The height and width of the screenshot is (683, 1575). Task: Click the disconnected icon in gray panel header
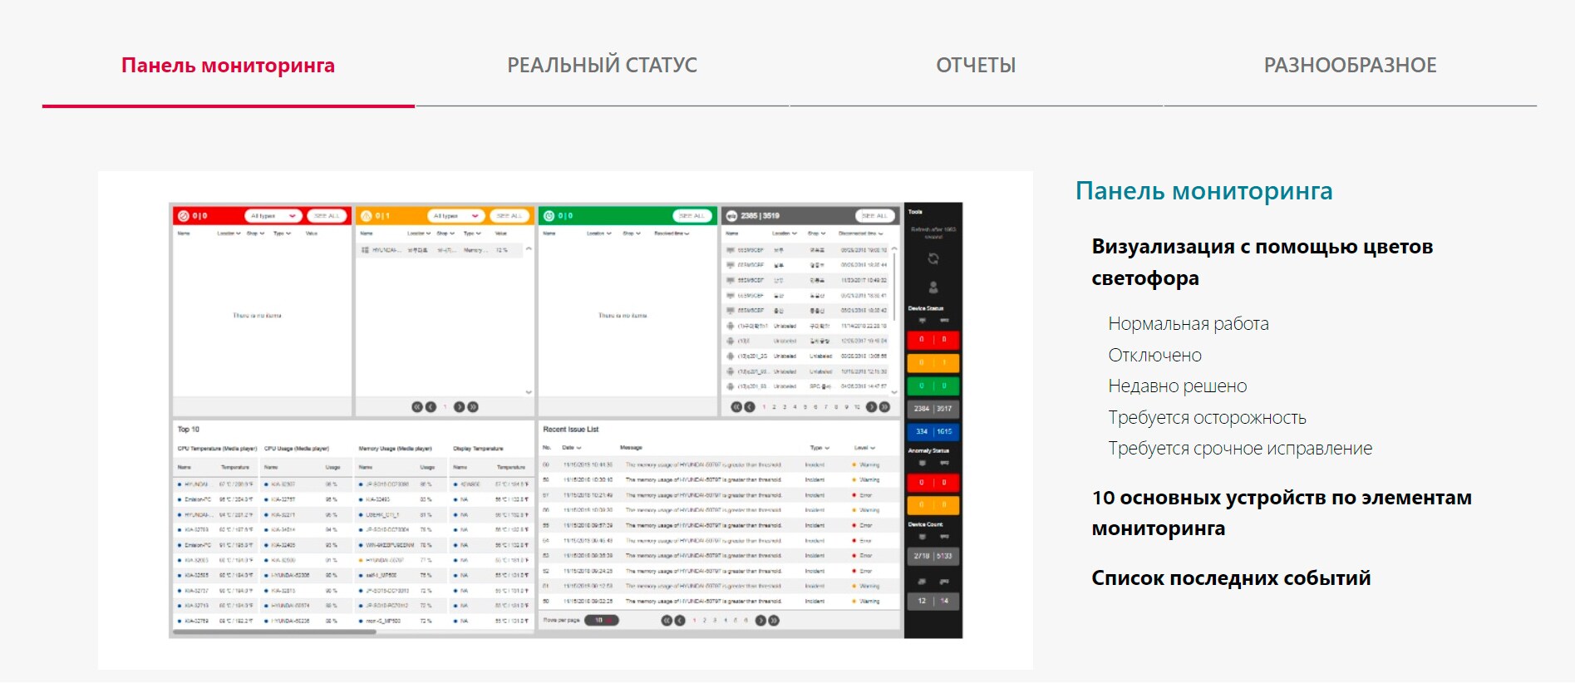pos(732,216)
